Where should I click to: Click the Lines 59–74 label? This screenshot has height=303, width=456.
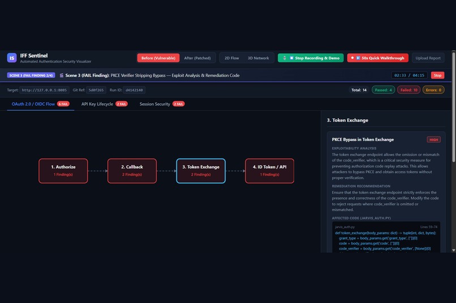tap(429, 227)
